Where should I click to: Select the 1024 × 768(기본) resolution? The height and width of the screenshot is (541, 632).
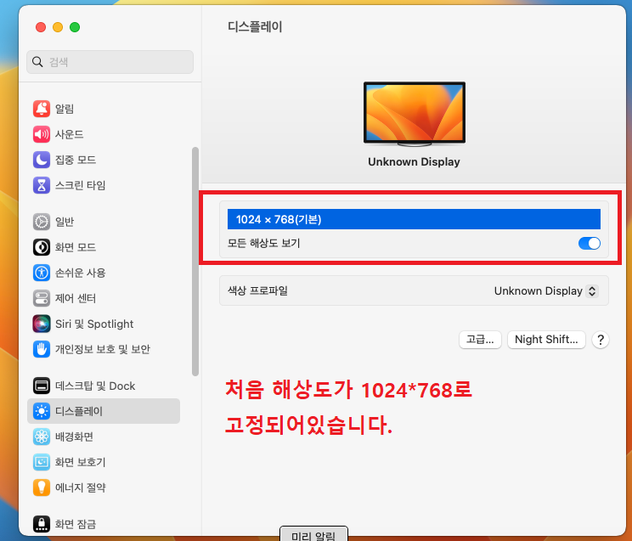[414, 219]
